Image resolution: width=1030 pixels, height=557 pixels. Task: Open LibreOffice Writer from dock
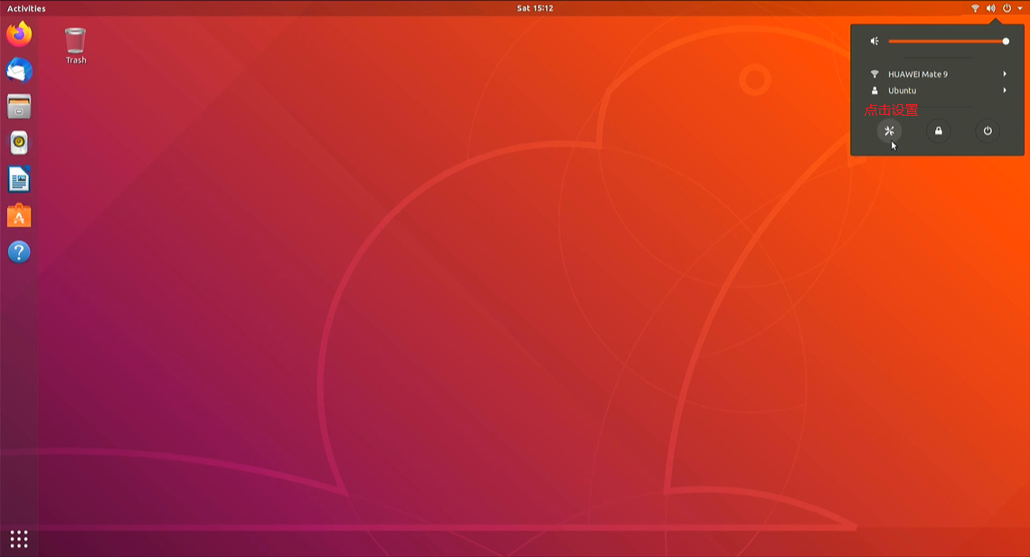click(19, 179)
